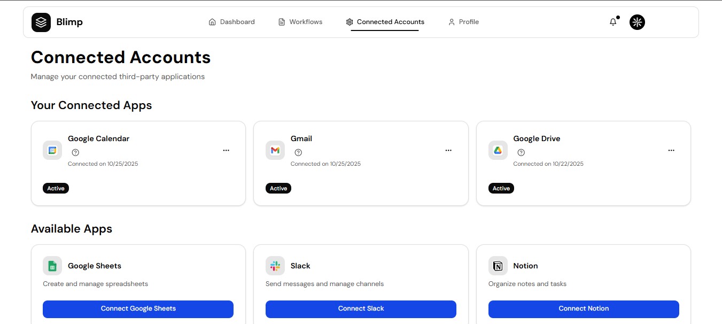
Task: Go to the Dashboard tab
Action: pyautogui.click(x=231, y=22)
